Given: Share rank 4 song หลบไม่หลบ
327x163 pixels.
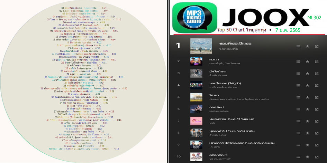Looking at the screenshot, I should (317, 85).
